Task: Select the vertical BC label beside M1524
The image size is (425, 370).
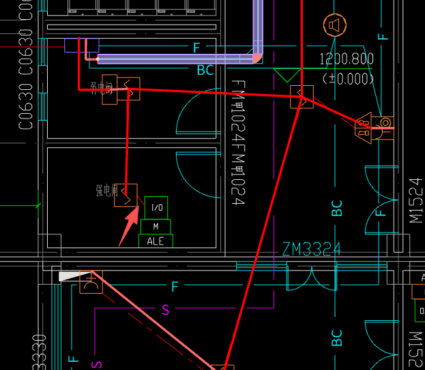Action: 337,208
